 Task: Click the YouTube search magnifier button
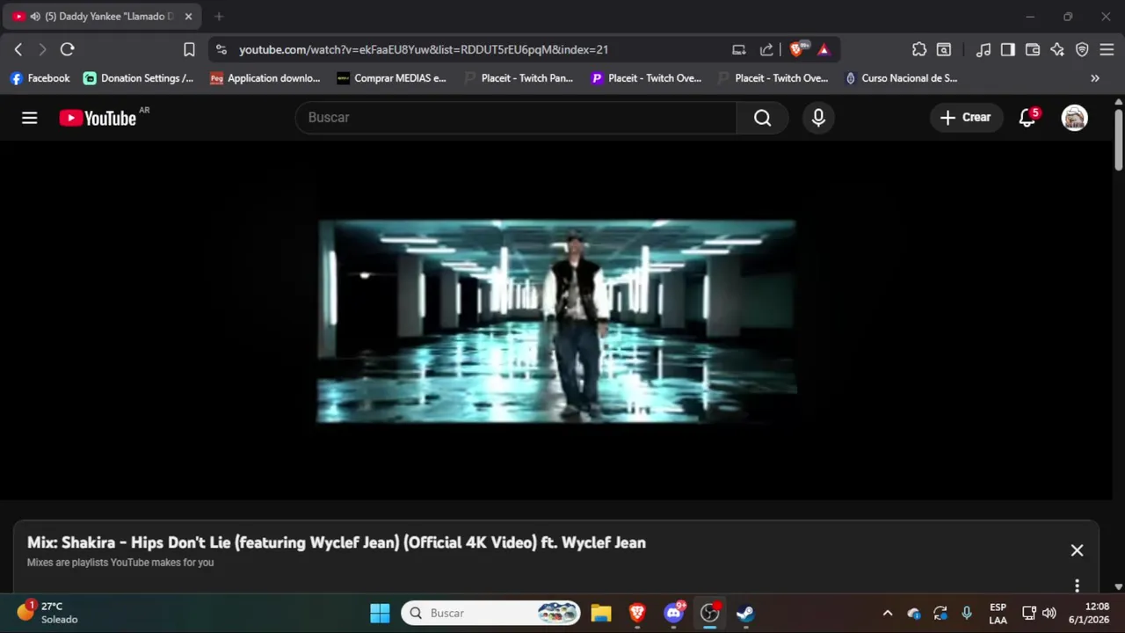[762, 118]
